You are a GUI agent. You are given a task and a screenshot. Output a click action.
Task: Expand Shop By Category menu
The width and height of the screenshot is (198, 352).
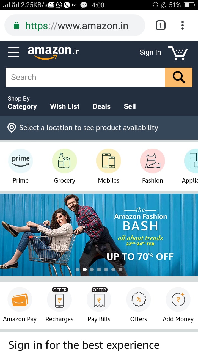pyautogui.click(x=22, y=103)
